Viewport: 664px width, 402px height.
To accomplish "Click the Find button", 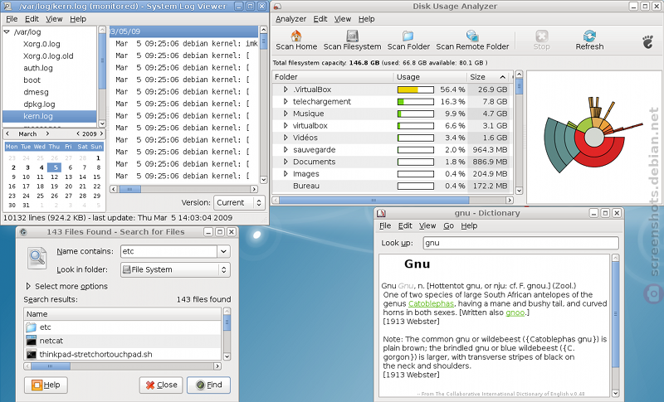I will [209, 385].
